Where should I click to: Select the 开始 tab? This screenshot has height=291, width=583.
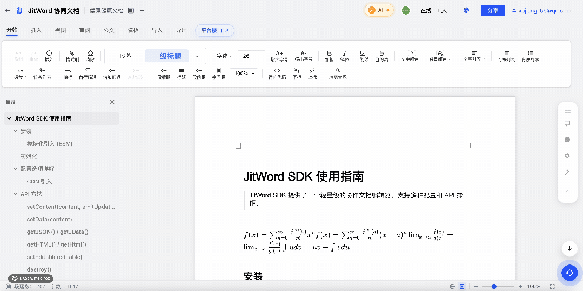(x=12, y=30)
